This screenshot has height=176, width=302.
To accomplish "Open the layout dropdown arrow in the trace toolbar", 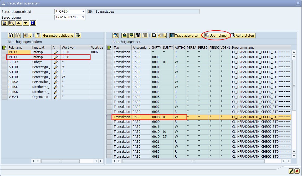I will coord(165,36).
